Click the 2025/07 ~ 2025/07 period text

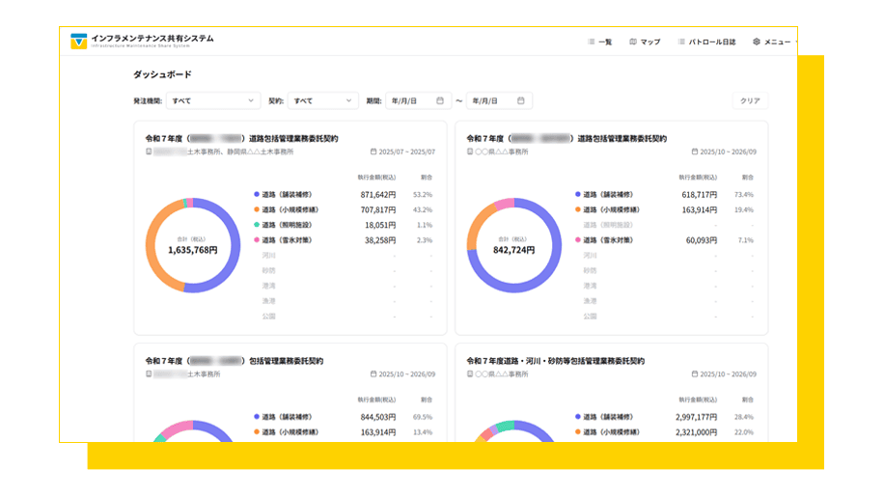click(x=407, y=152)
